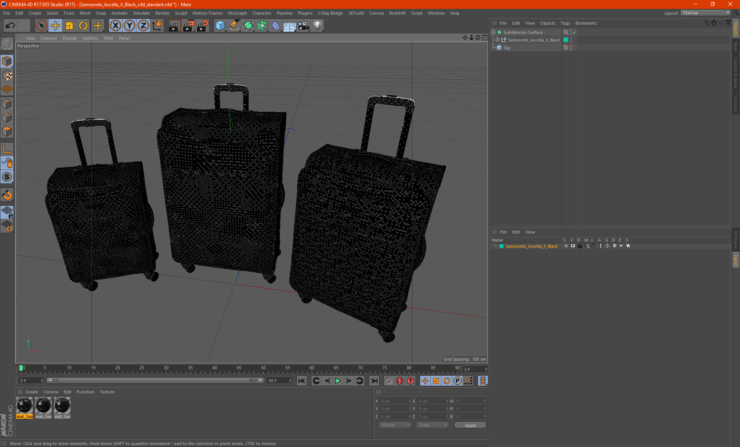
Task: Toggle layer Solo for Samsonite_Ascella_X_Black
Action: pos(566,246)
